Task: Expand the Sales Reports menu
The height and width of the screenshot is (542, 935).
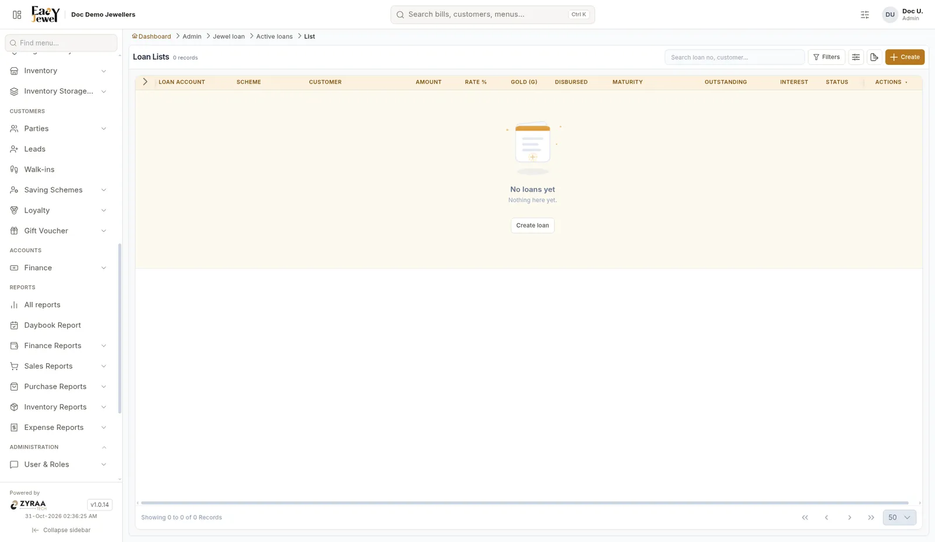Action: tap(58, 366)
